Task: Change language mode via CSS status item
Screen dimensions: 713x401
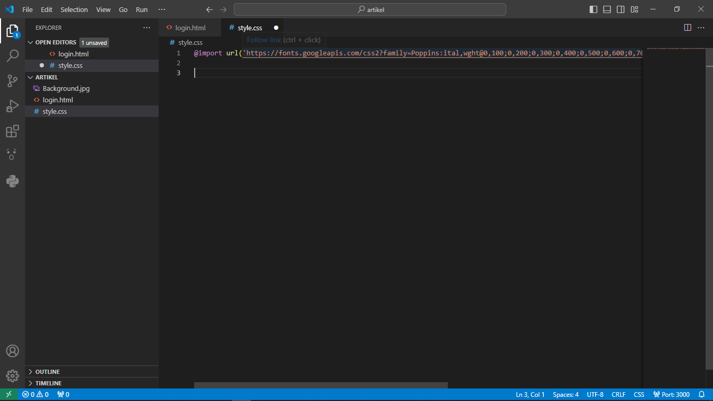Action: tap(639, 395)
